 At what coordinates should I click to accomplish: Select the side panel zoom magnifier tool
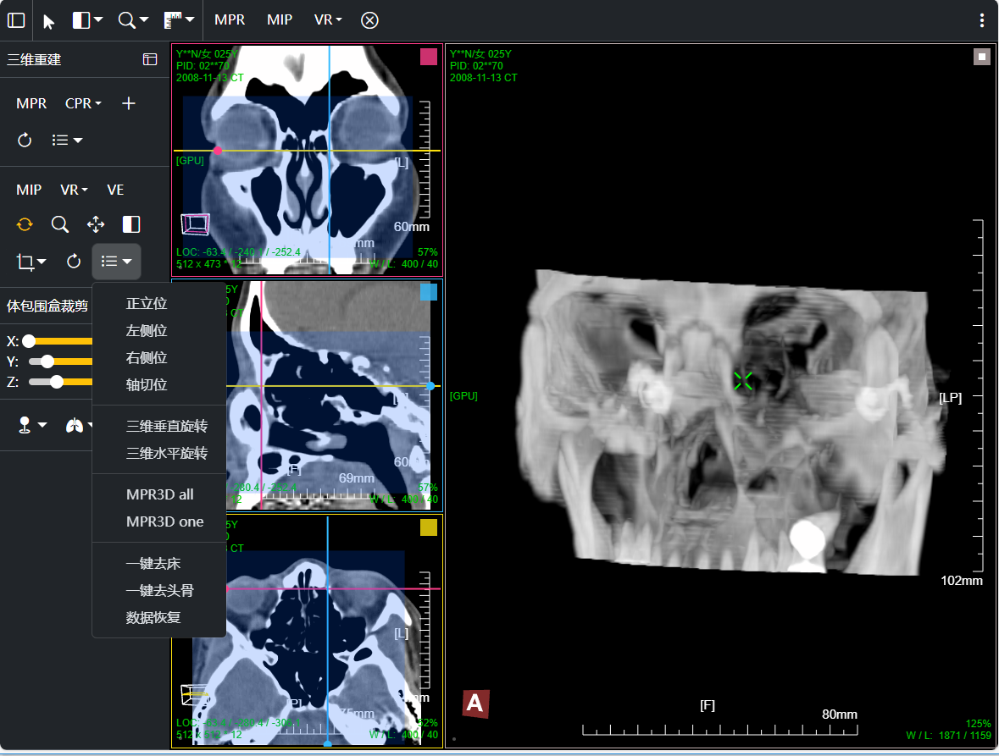[x=60, y=224]
